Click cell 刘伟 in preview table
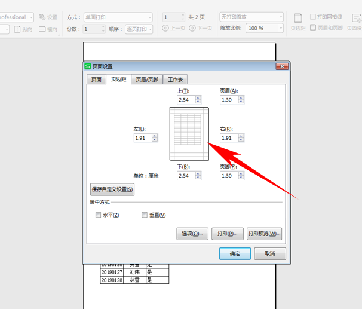The height and width of the screenshot is (309, 362). pos(134,272)
